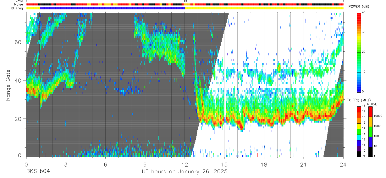386x178 pixels.
Task: Click the x-axis tick label '3'
Action: coord(66,165)
